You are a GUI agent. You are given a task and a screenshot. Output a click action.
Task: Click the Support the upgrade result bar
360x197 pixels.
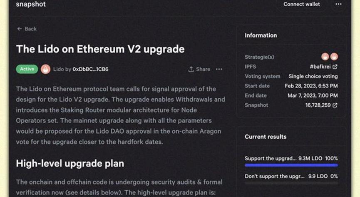point(291,165)
